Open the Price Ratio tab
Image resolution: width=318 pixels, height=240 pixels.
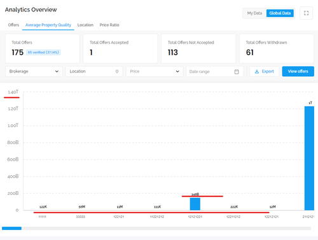pyautogui.click(x=109, y=25)
